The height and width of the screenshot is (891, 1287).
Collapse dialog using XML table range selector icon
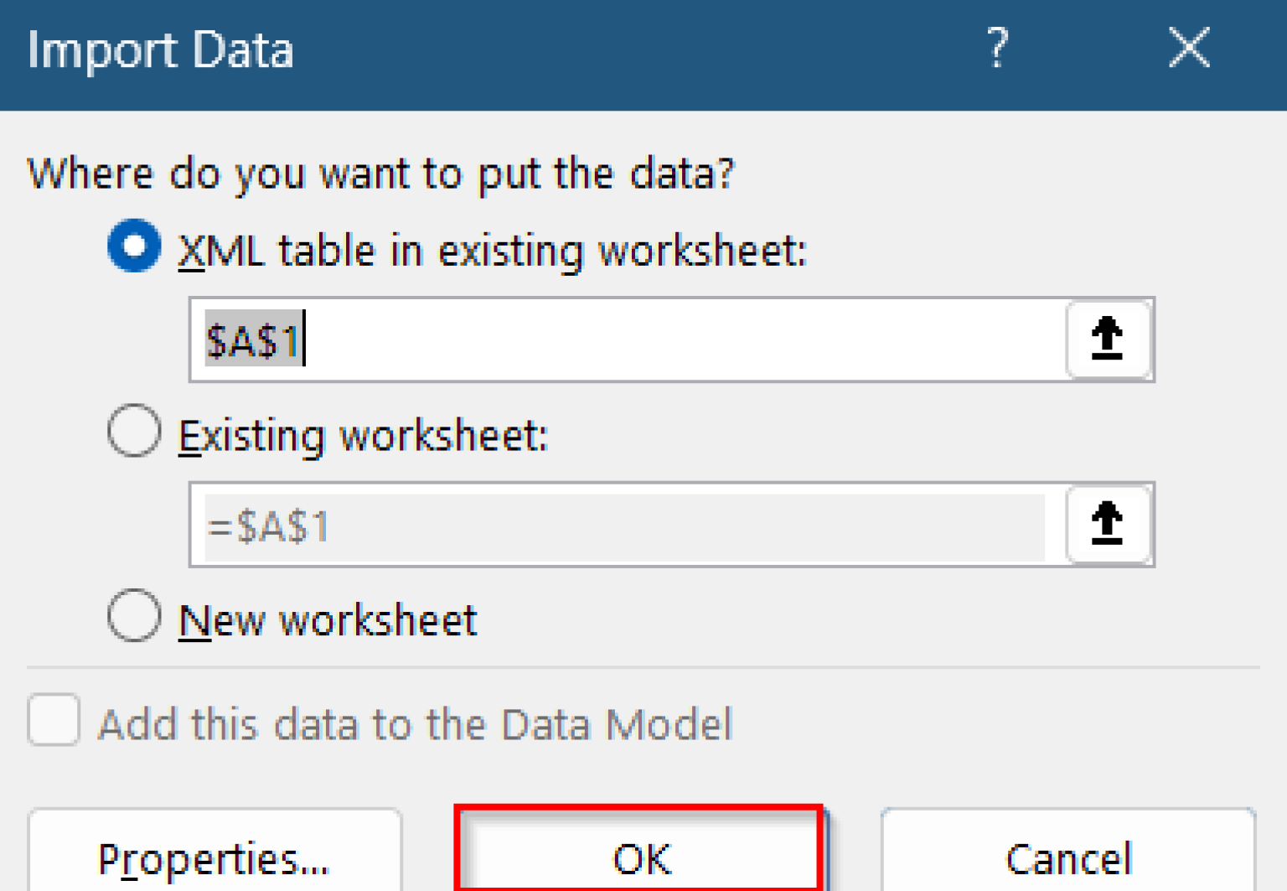click(x=1107, y=339)
